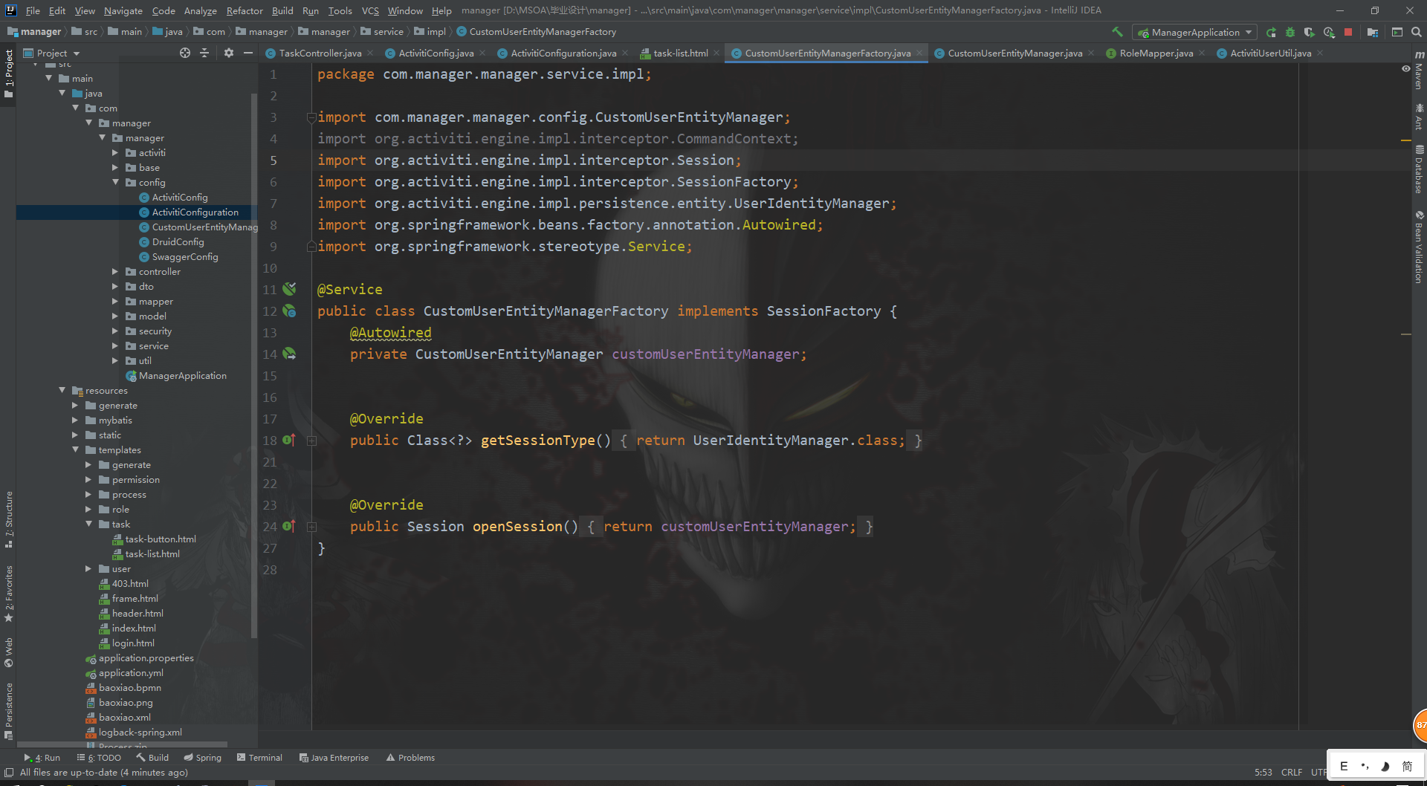
Task: Run with Coverage using the shield icon
Action: (1310, 32)
